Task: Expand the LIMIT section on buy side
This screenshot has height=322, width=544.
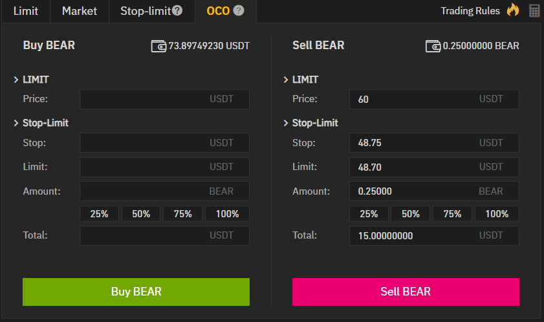Action: click(16, 80)
